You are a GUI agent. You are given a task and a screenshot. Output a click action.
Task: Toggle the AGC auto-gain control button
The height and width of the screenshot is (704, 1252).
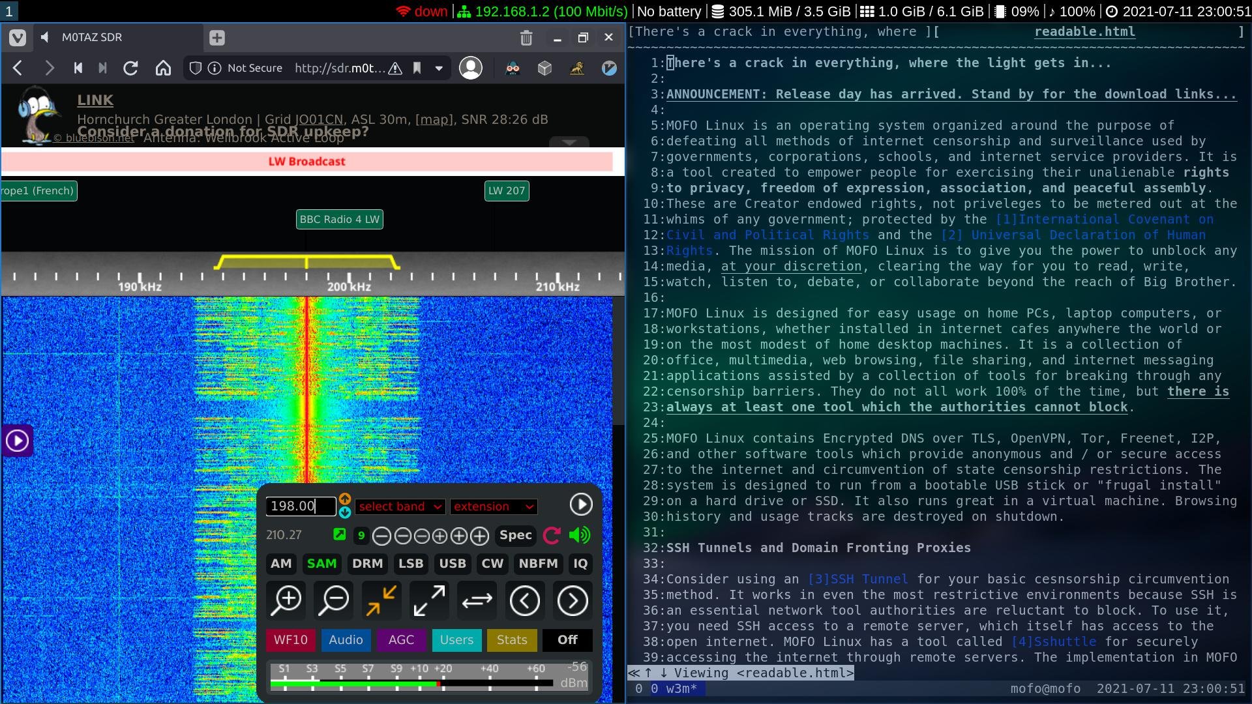coord(401,639)
